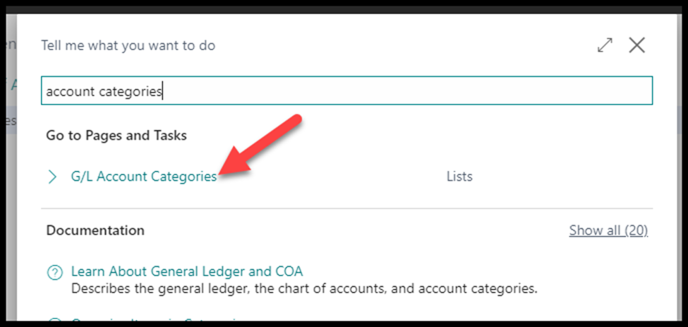Click the empty area right of the Lists label

tap(565, 177)
